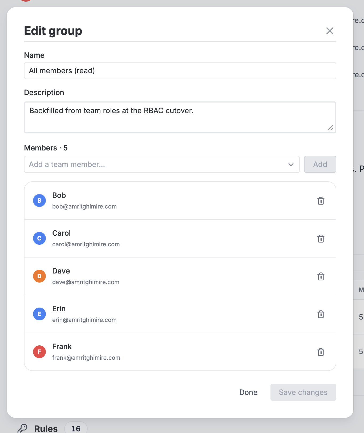
Task: Click Dave's orange D avatar
Action: [39, 276]
